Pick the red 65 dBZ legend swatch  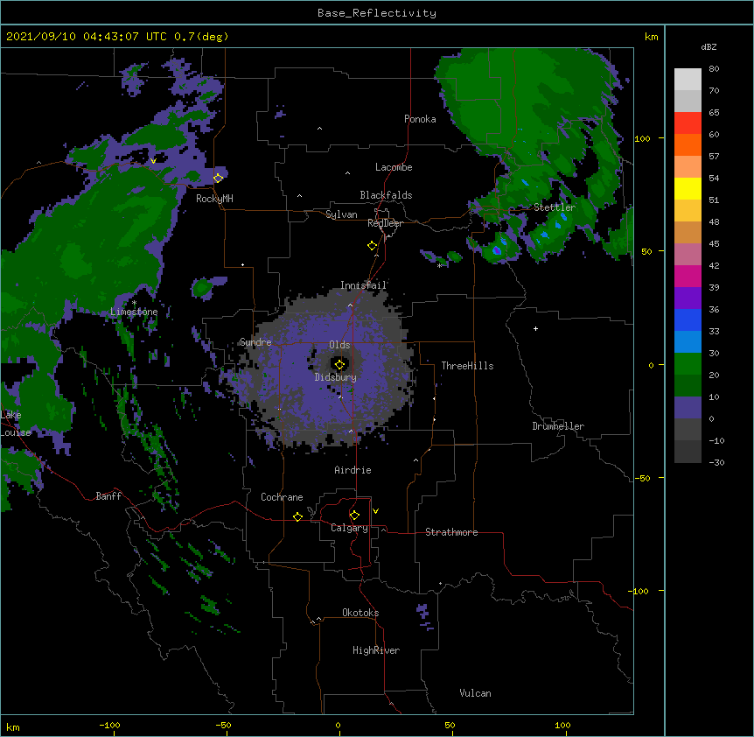click(x=688, y=123)
